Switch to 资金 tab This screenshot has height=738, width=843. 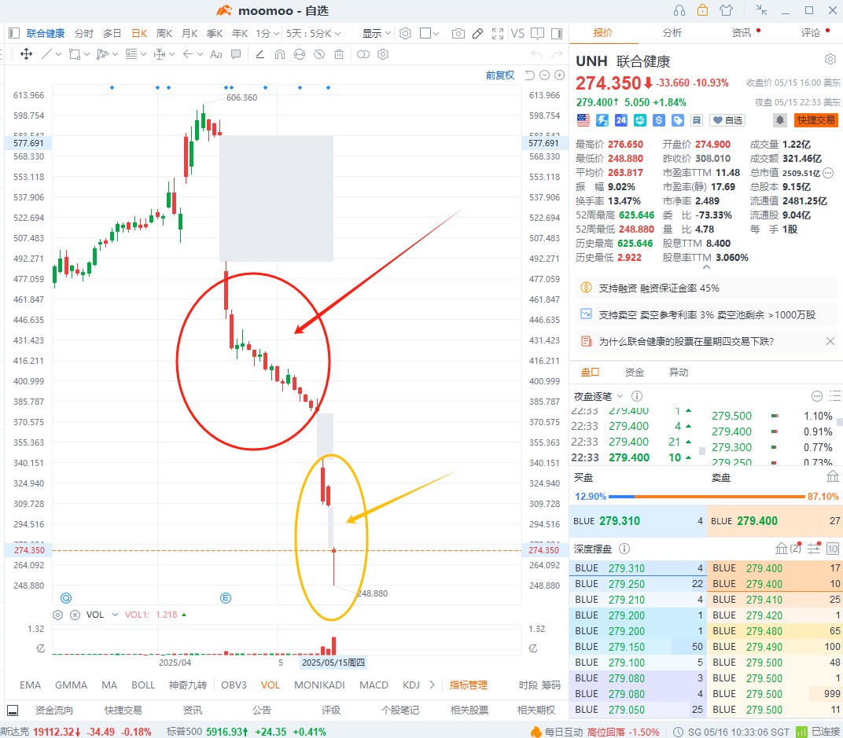[635, 372]
